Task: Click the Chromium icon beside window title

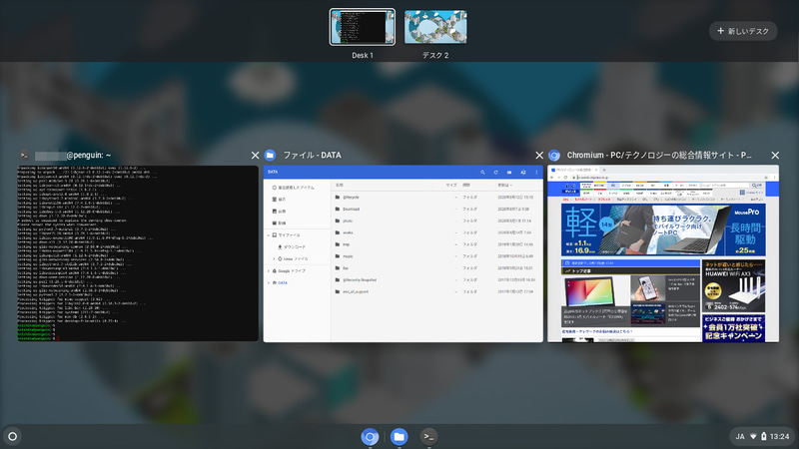Action: [x=554, y=156]
